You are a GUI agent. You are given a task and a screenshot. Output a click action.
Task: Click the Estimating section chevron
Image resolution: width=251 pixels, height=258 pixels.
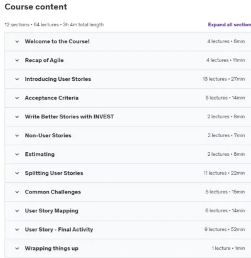coord(17,154)
